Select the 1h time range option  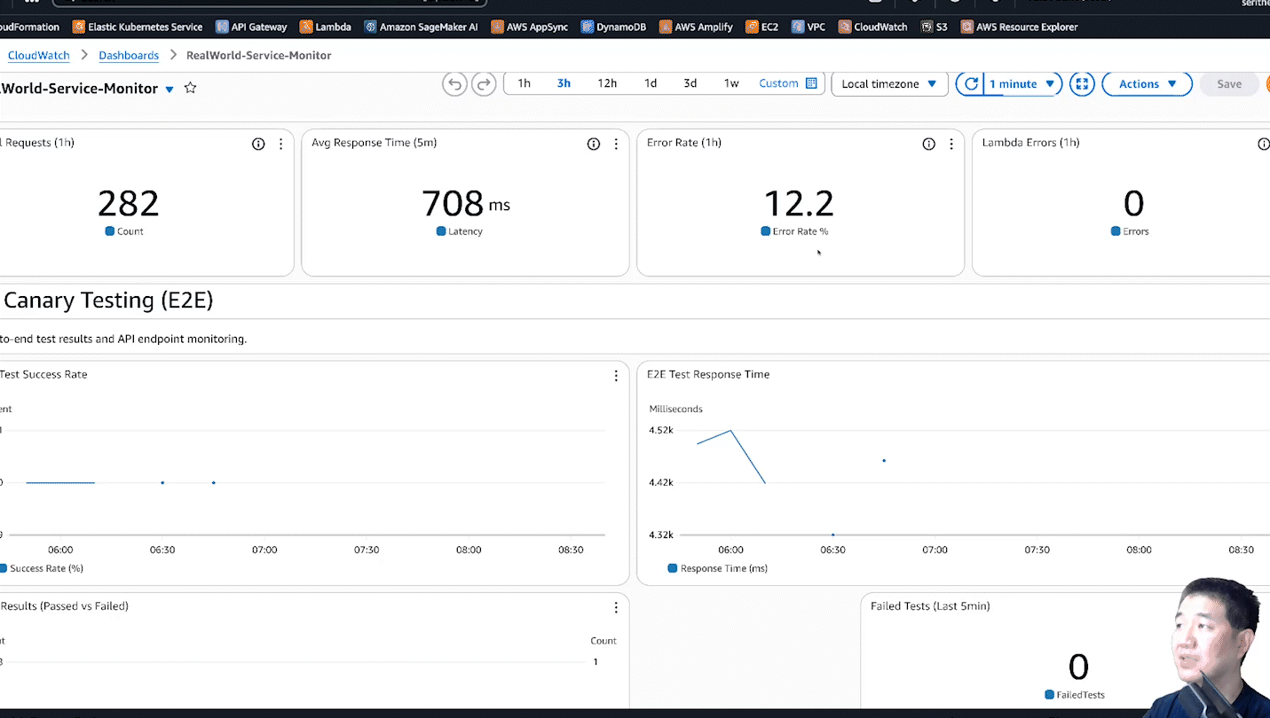pos(525,83)
